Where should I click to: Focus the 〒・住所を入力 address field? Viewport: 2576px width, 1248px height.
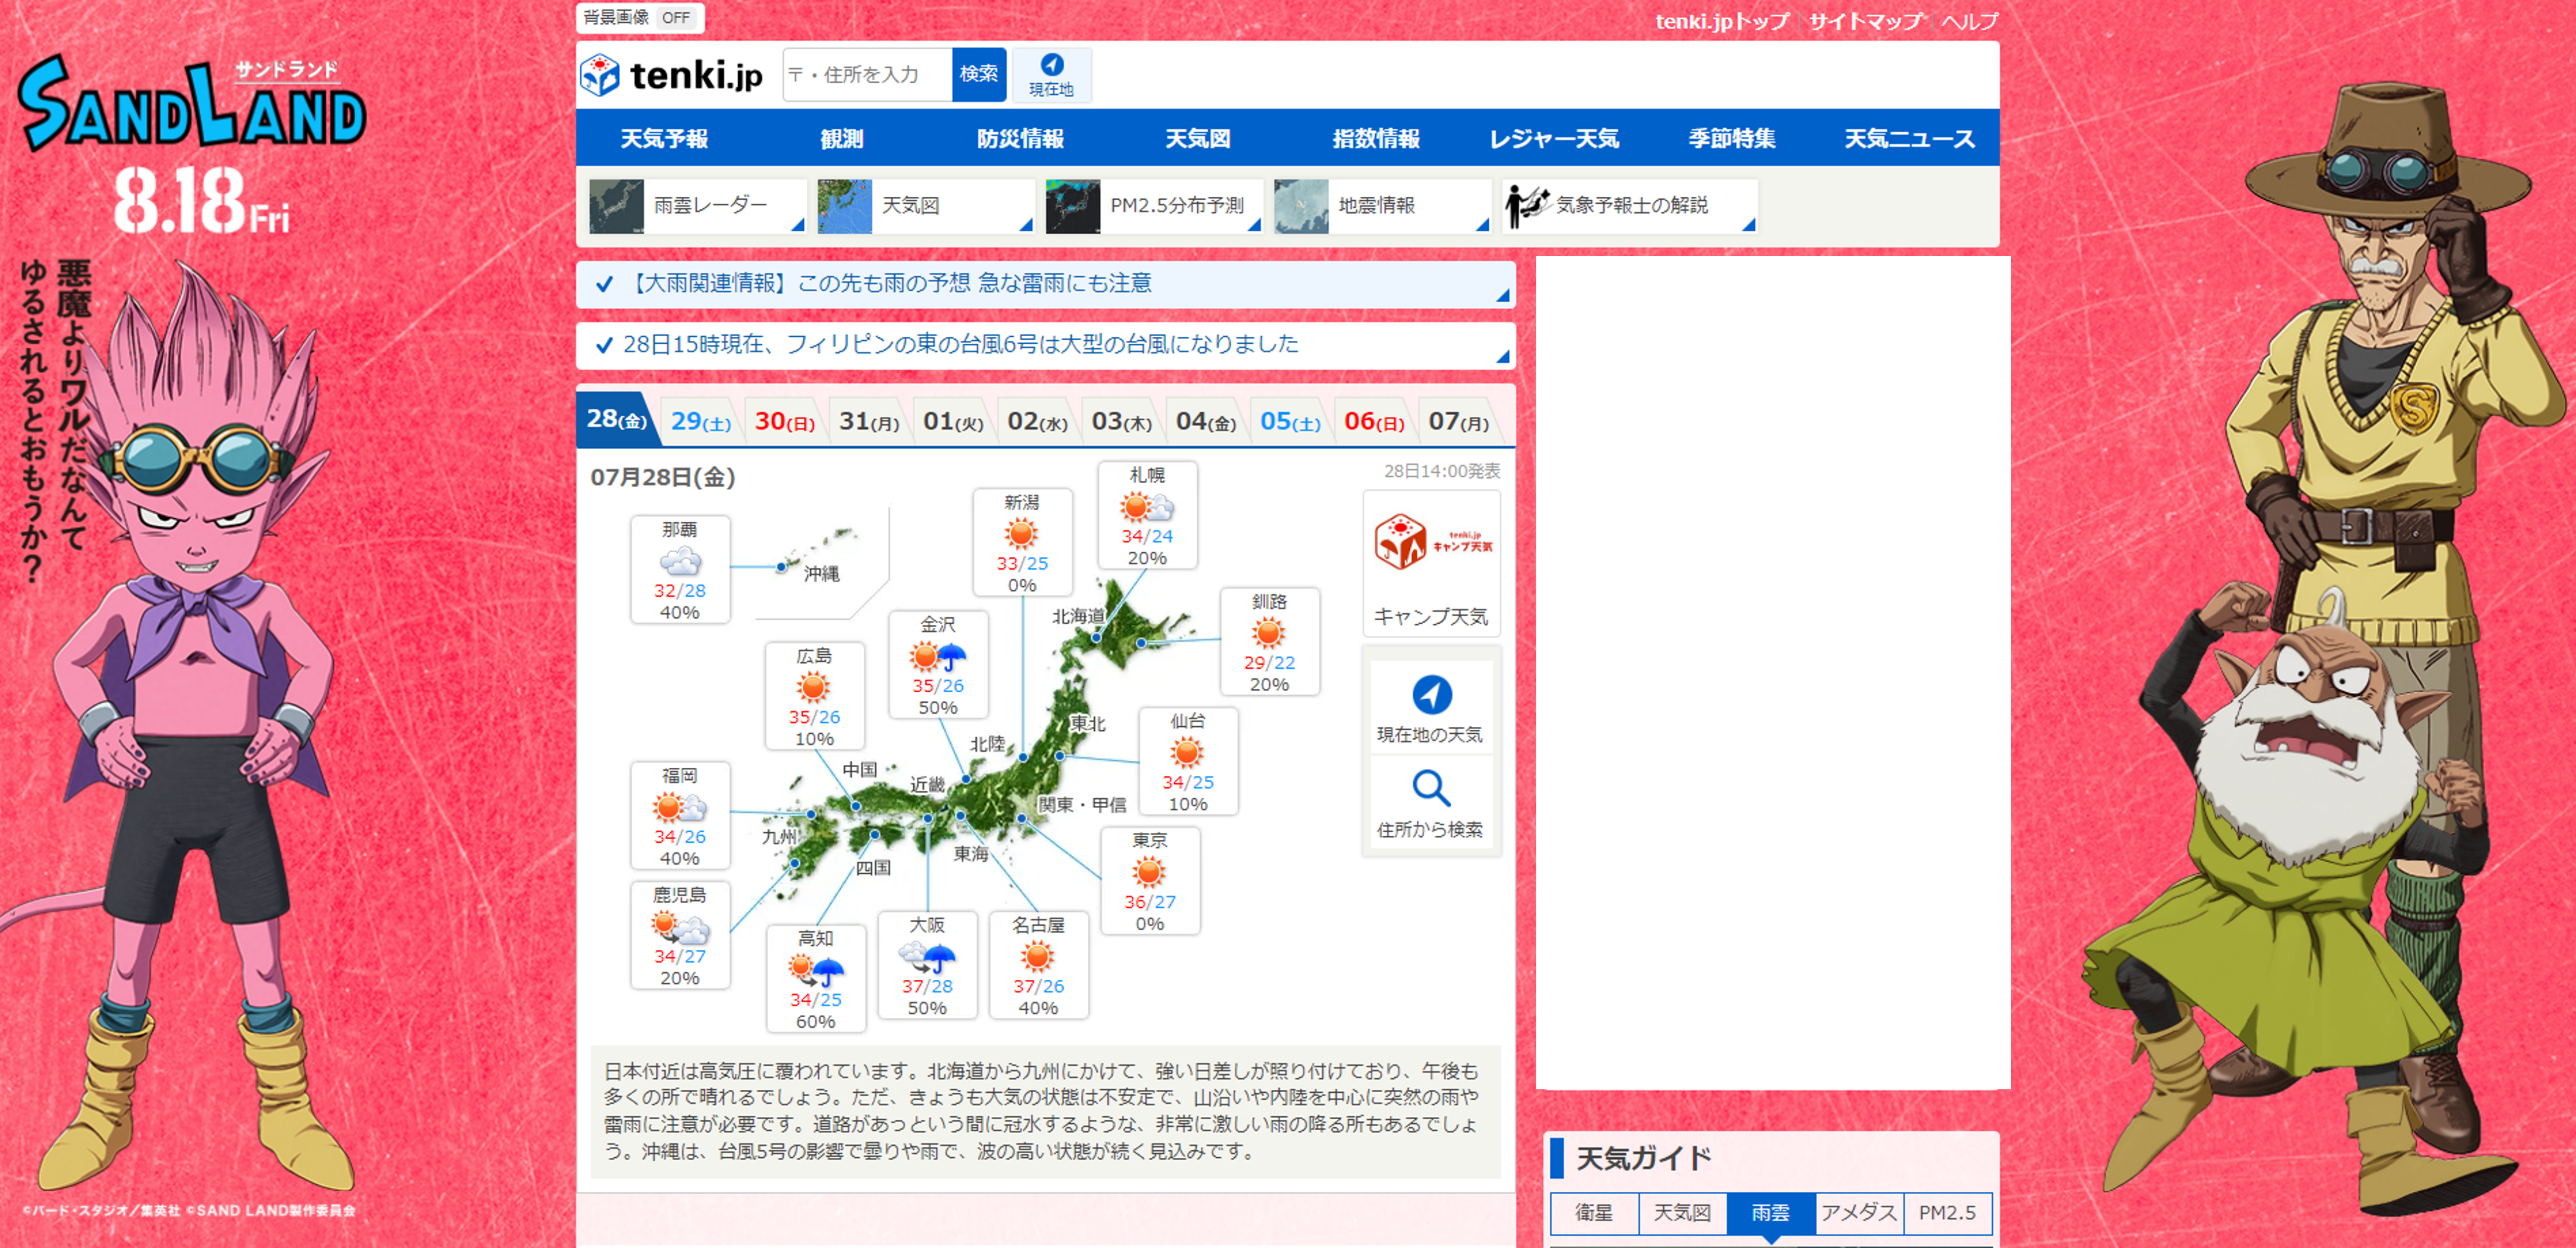pyautogui.click(x=867, y=75)
